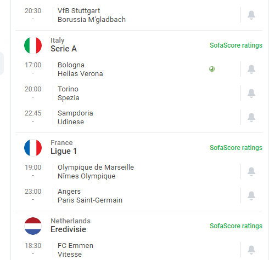
Task: Click the Italy flag icon
Action: coord(33,45)
